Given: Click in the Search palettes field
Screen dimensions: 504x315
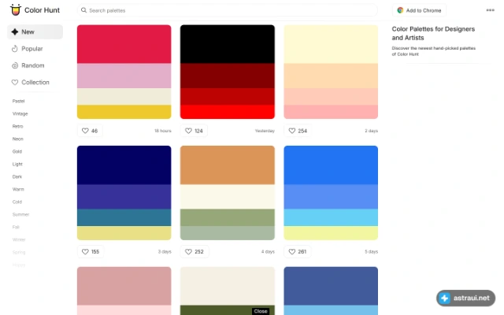Looking at the screenshot, I should click(x=228, y=10).
